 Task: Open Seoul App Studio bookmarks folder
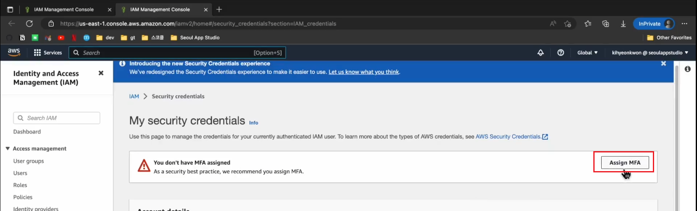pyautogui.click(x=195, y=37)
